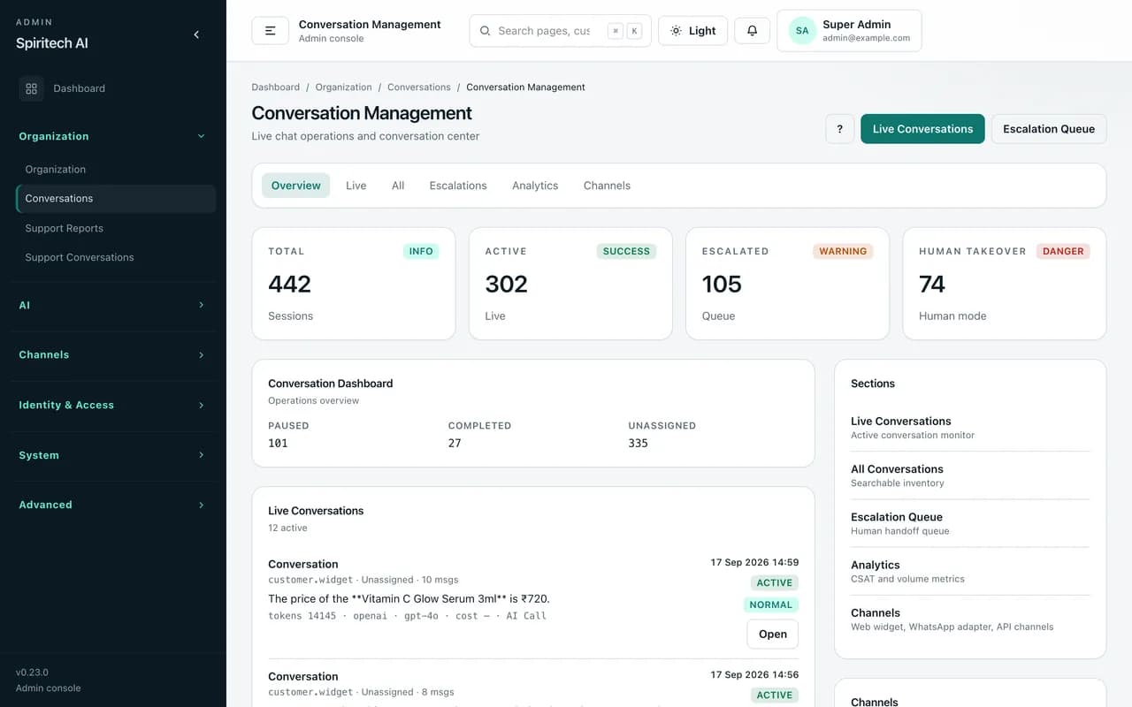Open Escalation Queue in Sections panel
Viewport: 1132px width, 707px height.
970,523
